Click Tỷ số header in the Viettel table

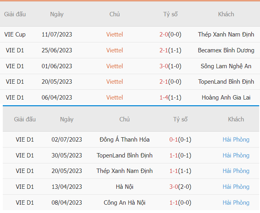click(x=170, y=14)
